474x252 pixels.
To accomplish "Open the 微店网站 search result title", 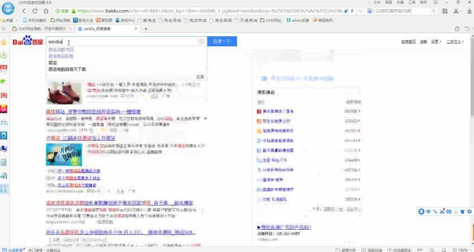I will [x=93, y=112].
